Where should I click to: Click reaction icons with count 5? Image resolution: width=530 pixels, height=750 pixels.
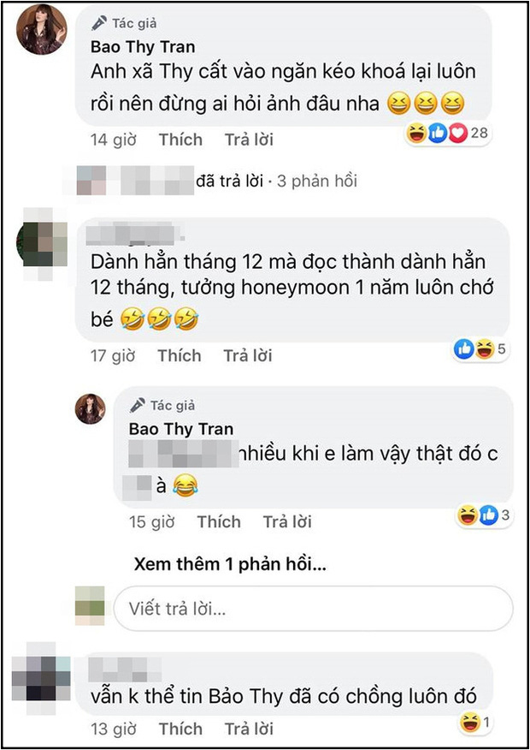point(480,349)
